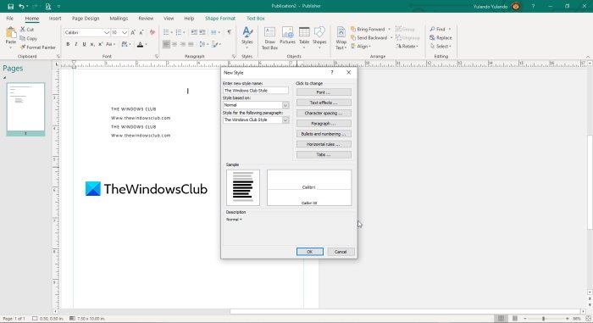Click the Decrease Indent icon
The image size is (593, 323).
click(194, 32)
